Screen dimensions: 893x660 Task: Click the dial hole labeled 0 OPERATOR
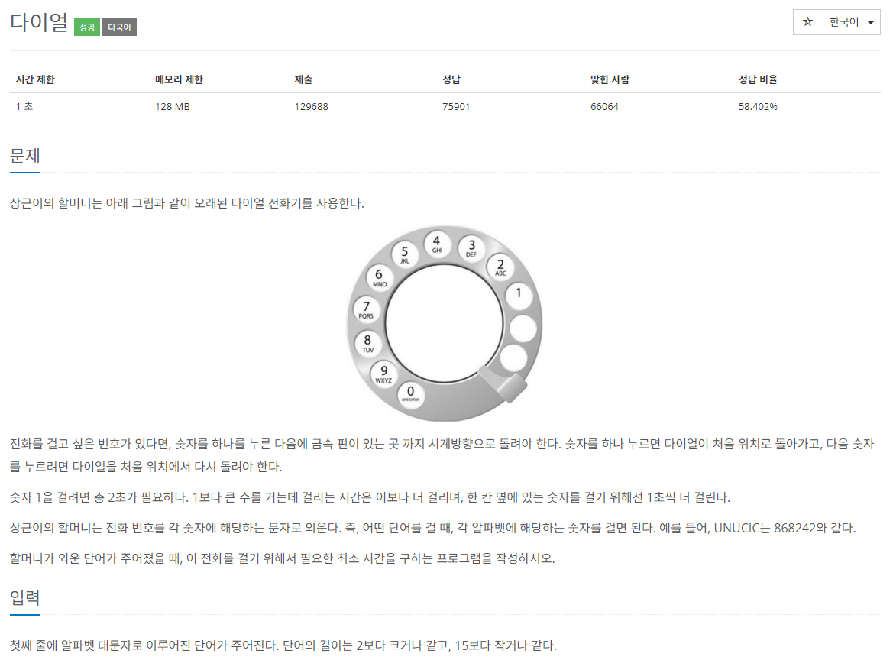coord(411,393)
